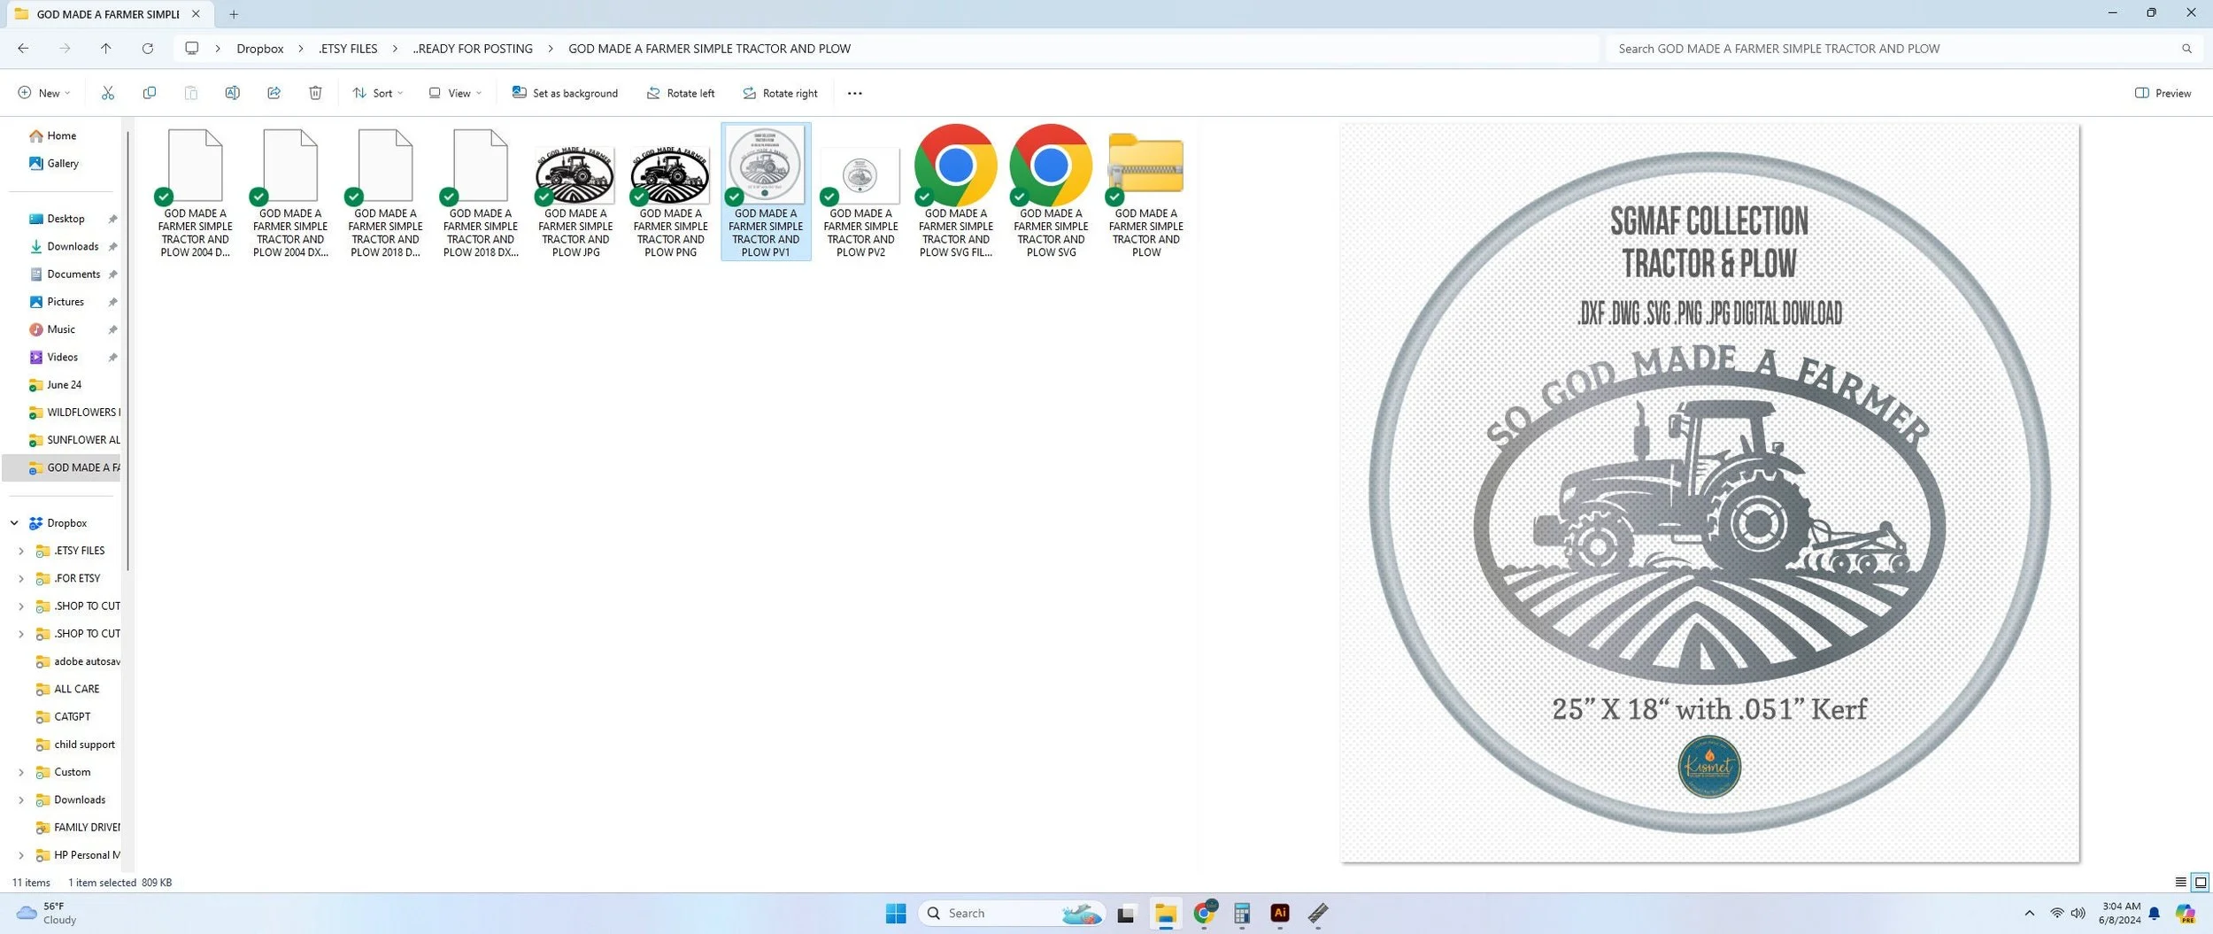
Task: Click the Delete trash icon
Action: click(x=315, y=93)
